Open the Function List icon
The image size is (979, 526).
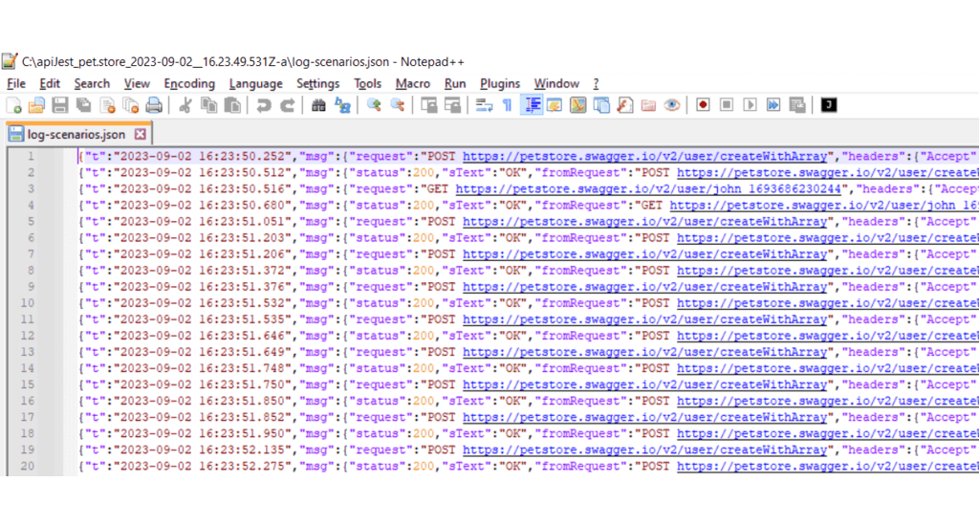click(625, 105)
